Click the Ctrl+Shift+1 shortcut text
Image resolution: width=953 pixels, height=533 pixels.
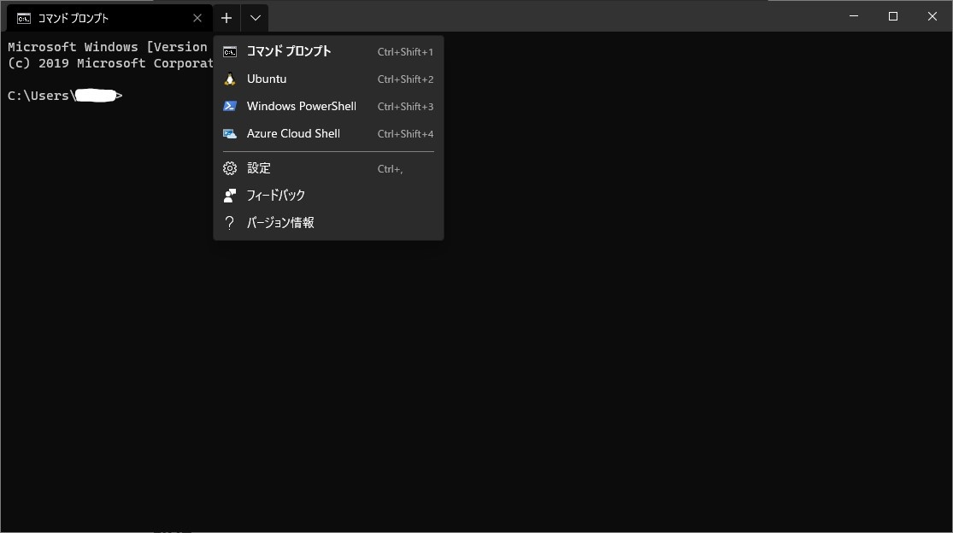coord(405,52)
